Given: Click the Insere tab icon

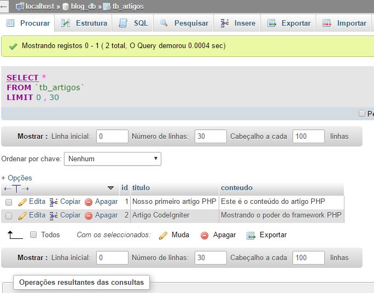Looking at the screenshot, I should (x=224, y=23).
